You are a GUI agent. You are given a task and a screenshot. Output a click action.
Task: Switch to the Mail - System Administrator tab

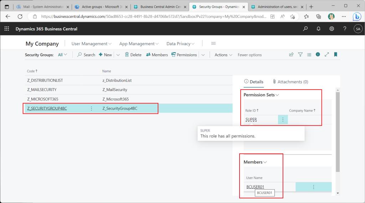pos(43,7)
